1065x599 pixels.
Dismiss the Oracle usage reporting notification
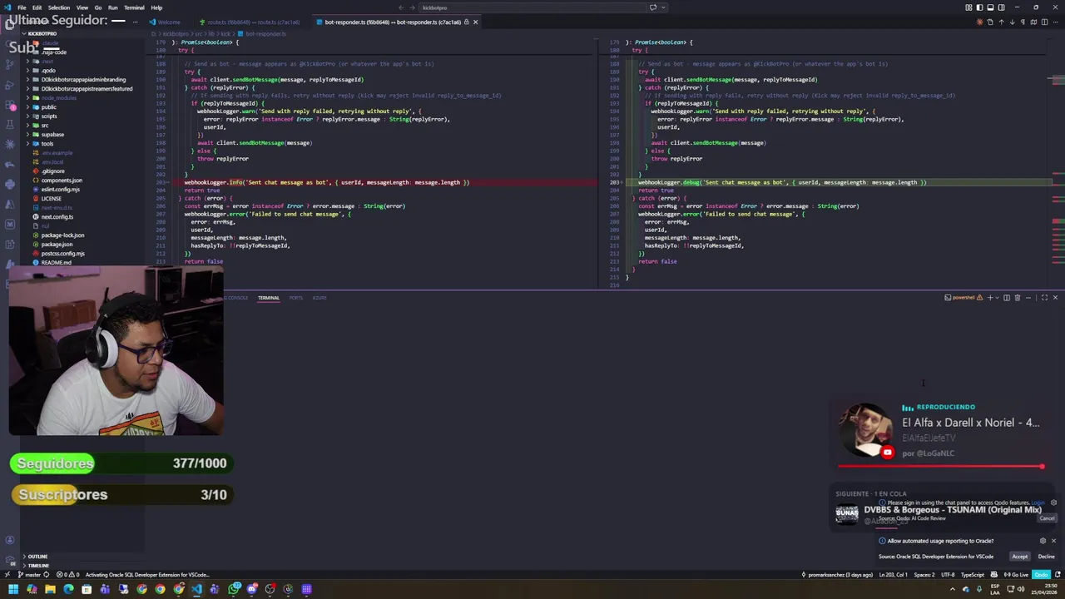coord(1053,541)
